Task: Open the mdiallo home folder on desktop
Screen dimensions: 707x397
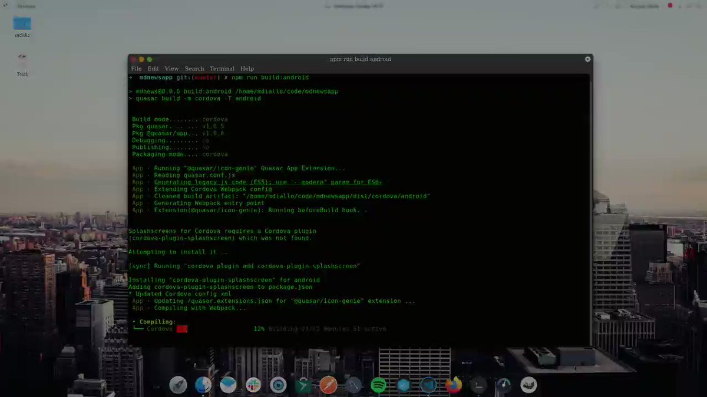Action: click(x=22, y=26)
